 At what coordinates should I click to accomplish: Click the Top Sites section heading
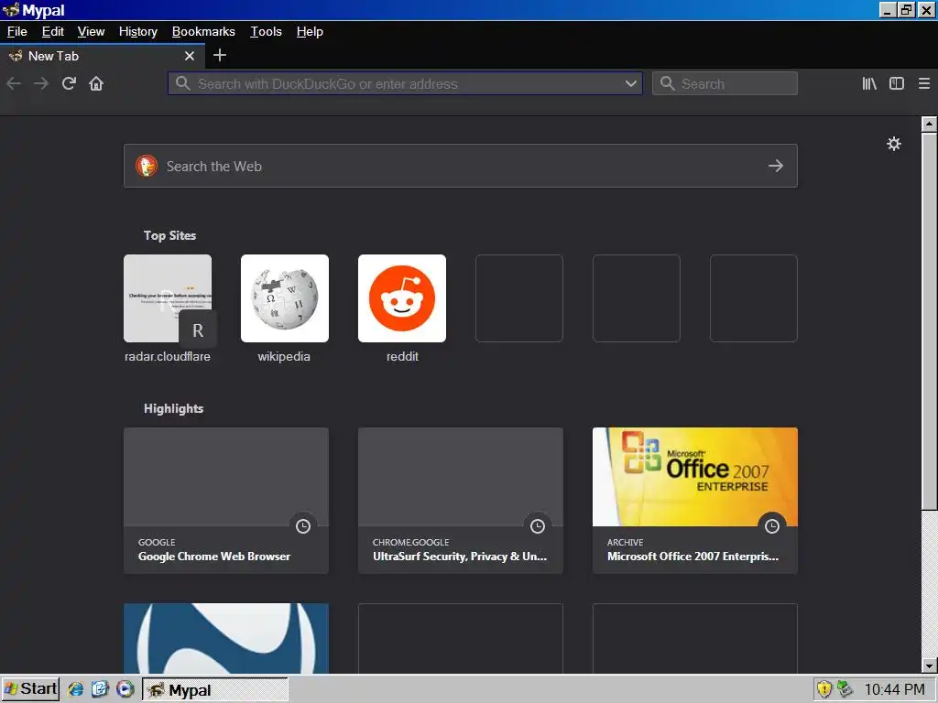click(x=169, y=235)
